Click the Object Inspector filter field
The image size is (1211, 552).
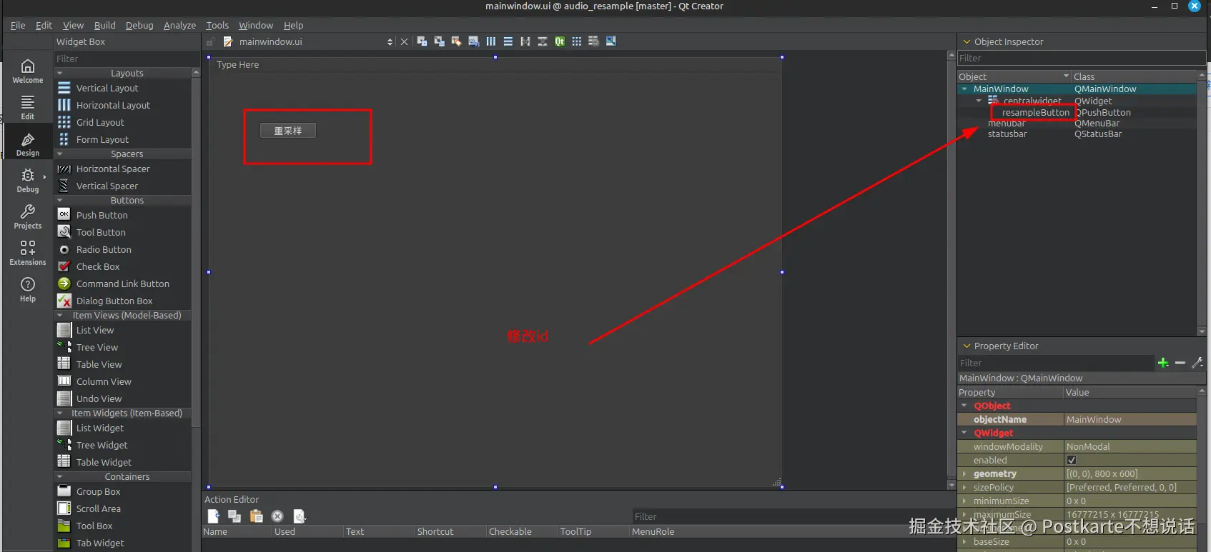(1081, 58)
